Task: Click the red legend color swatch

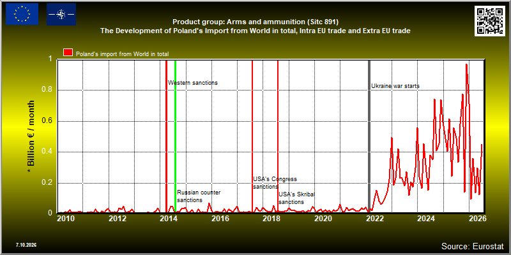Action: (x=68, y=53)
